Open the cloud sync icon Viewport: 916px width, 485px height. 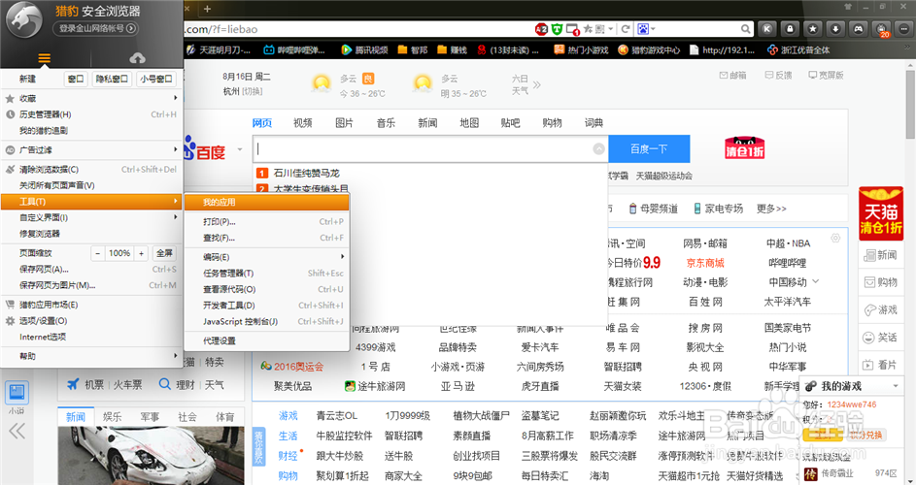(x=137, y=58)
